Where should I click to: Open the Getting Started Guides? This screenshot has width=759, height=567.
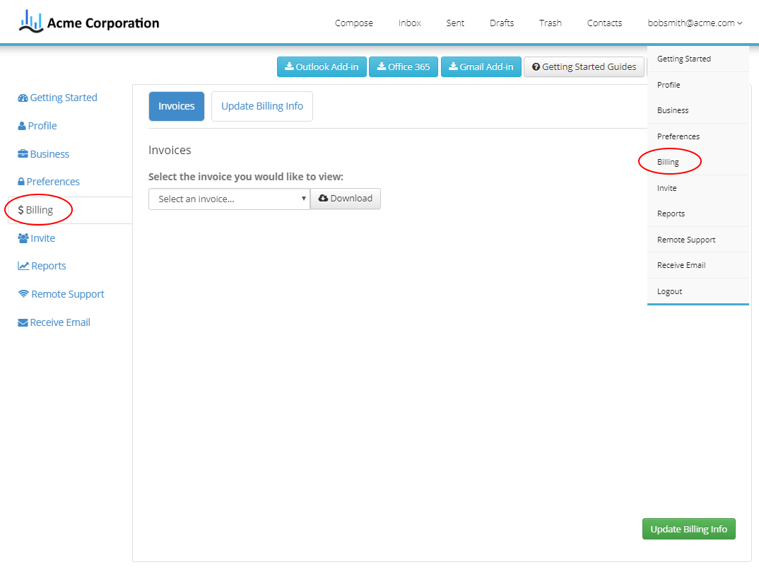584,67
